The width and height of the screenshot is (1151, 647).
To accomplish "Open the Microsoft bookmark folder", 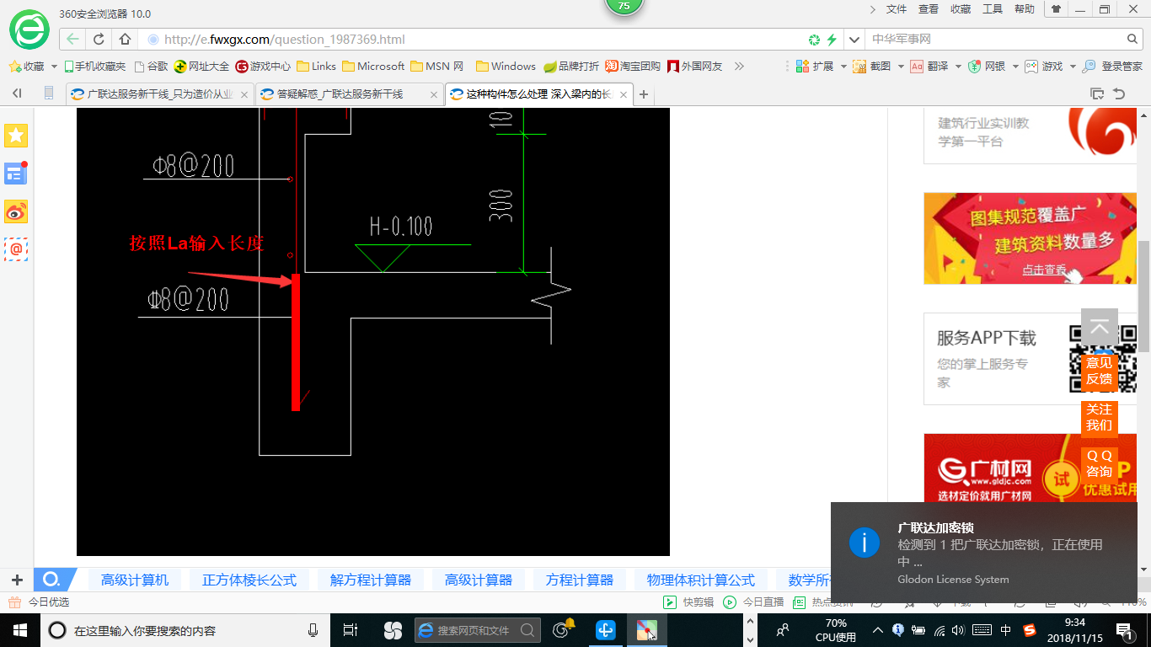I will pos(373,66).
